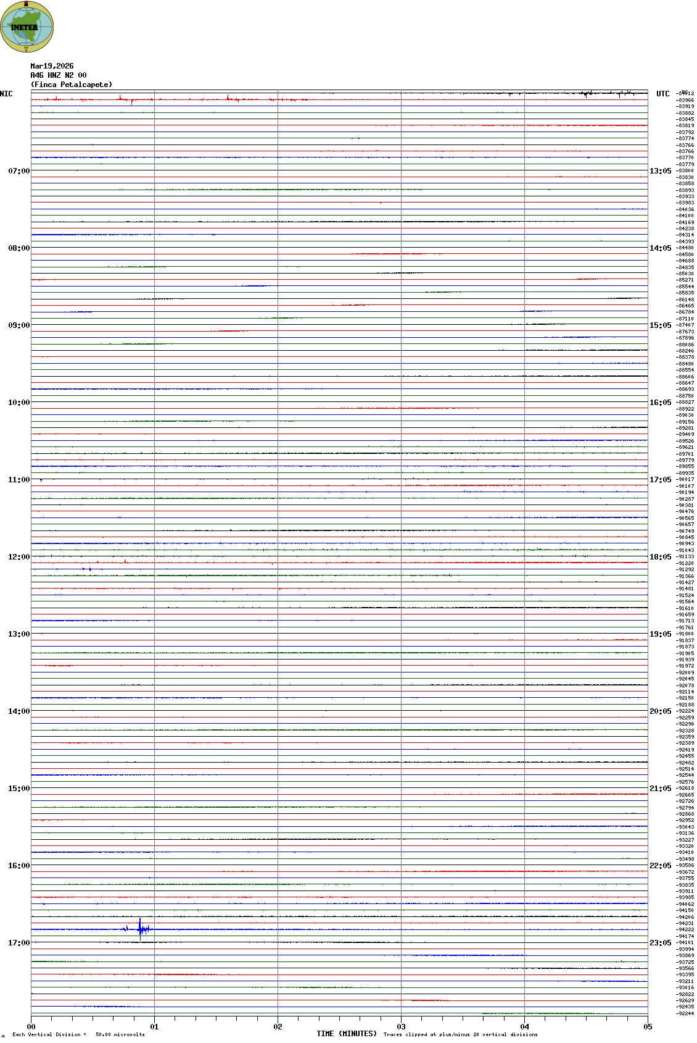Click the 17:00 local time marker
Viewport: 697px width, 1043px height.
(x=19, y=943)
